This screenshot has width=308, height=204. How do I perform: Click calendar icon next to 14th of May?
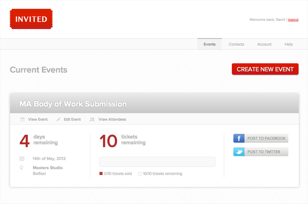click(x=22, y=158)
